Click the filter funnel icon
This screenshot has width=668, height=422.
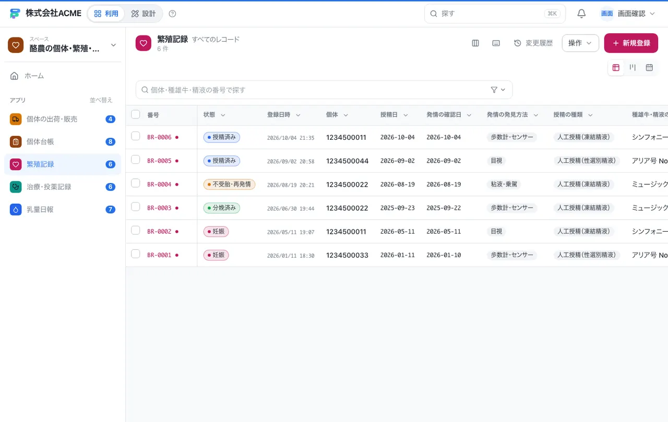tap(494, 90)
